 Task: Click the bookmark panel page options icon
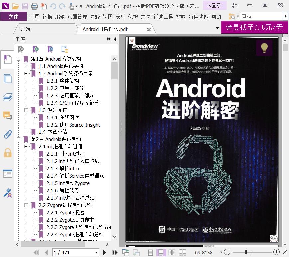65,49
